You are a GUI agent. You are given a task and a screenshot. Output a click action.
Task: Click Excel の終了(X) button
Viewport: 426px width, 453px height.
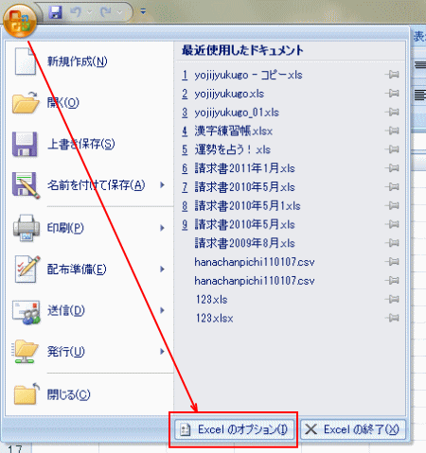point(353,429)
